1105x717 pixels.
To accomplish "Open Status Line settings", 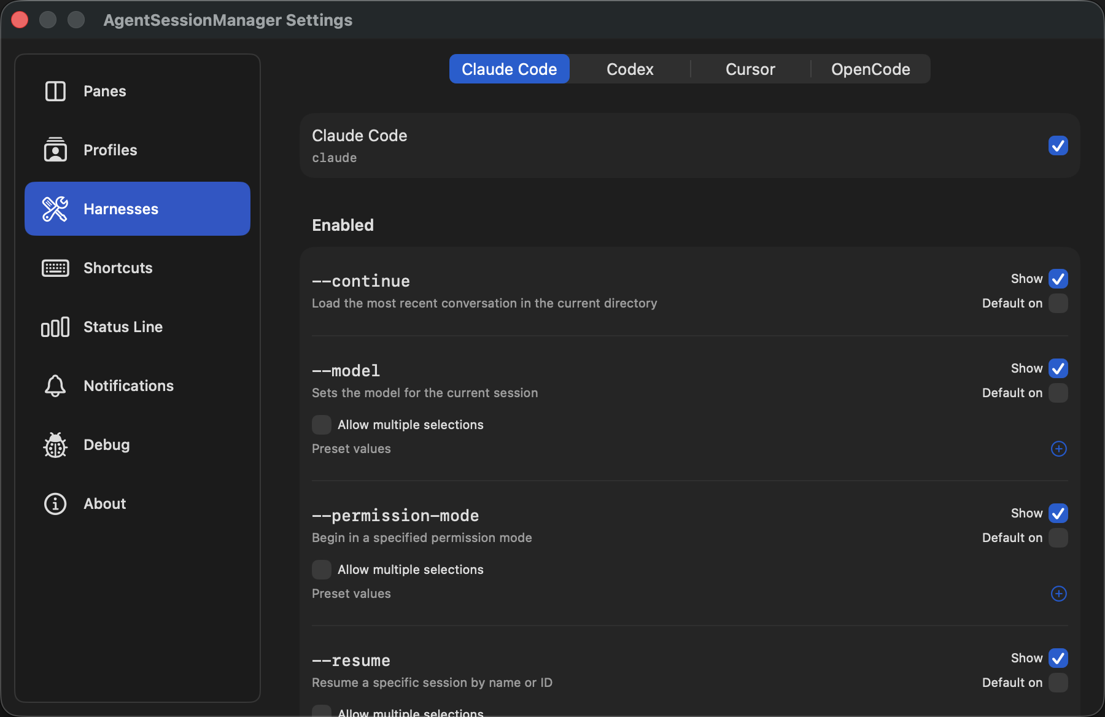I will point(138,327).
